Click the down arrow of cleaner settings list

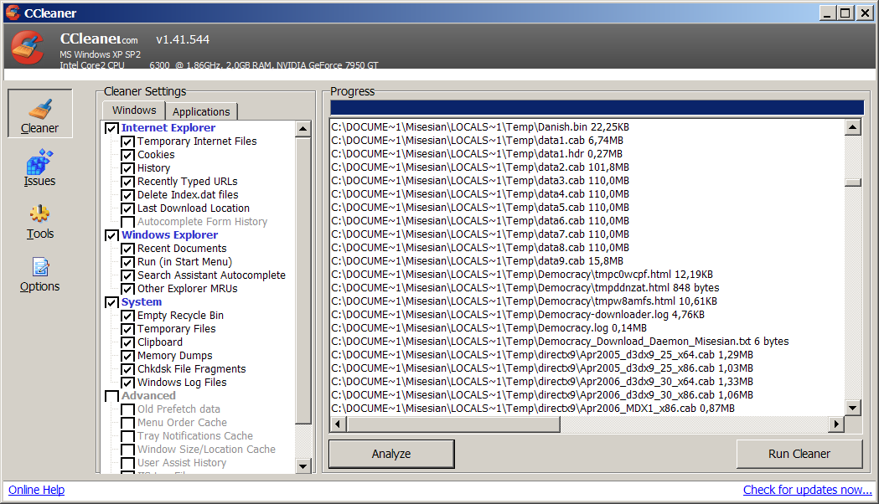[302, 466]
